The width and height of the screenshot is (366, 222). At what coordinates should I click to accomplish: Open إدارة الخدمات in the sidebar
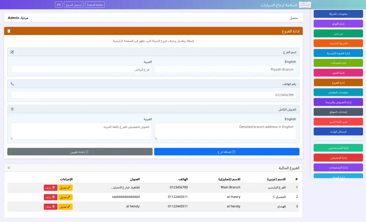pyautogui.click(x=338, y=63)
